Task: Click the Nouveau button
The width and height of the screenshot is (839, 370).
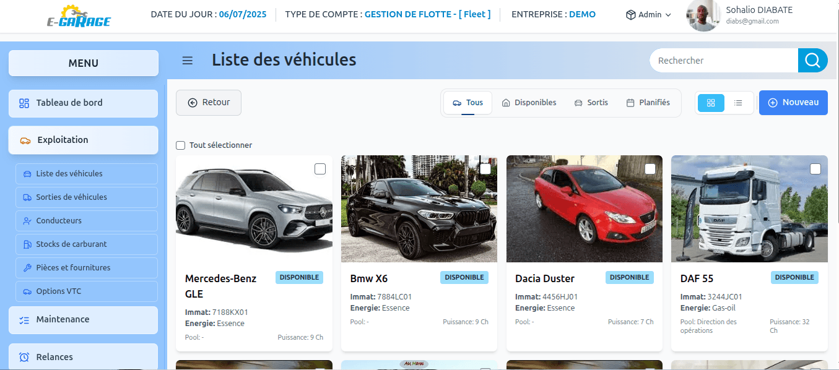Action: tap(793, 103)
